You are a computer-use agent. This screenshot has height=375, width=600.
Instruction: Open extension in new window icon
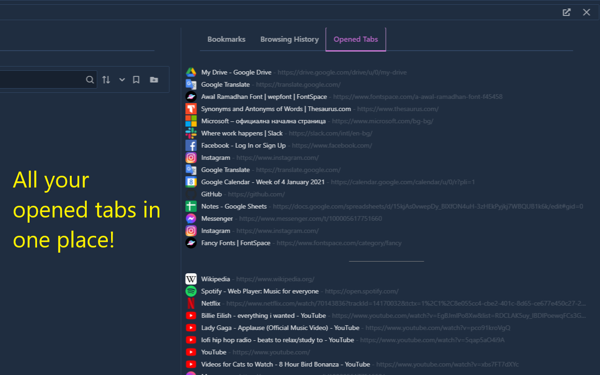pos(567,12)
